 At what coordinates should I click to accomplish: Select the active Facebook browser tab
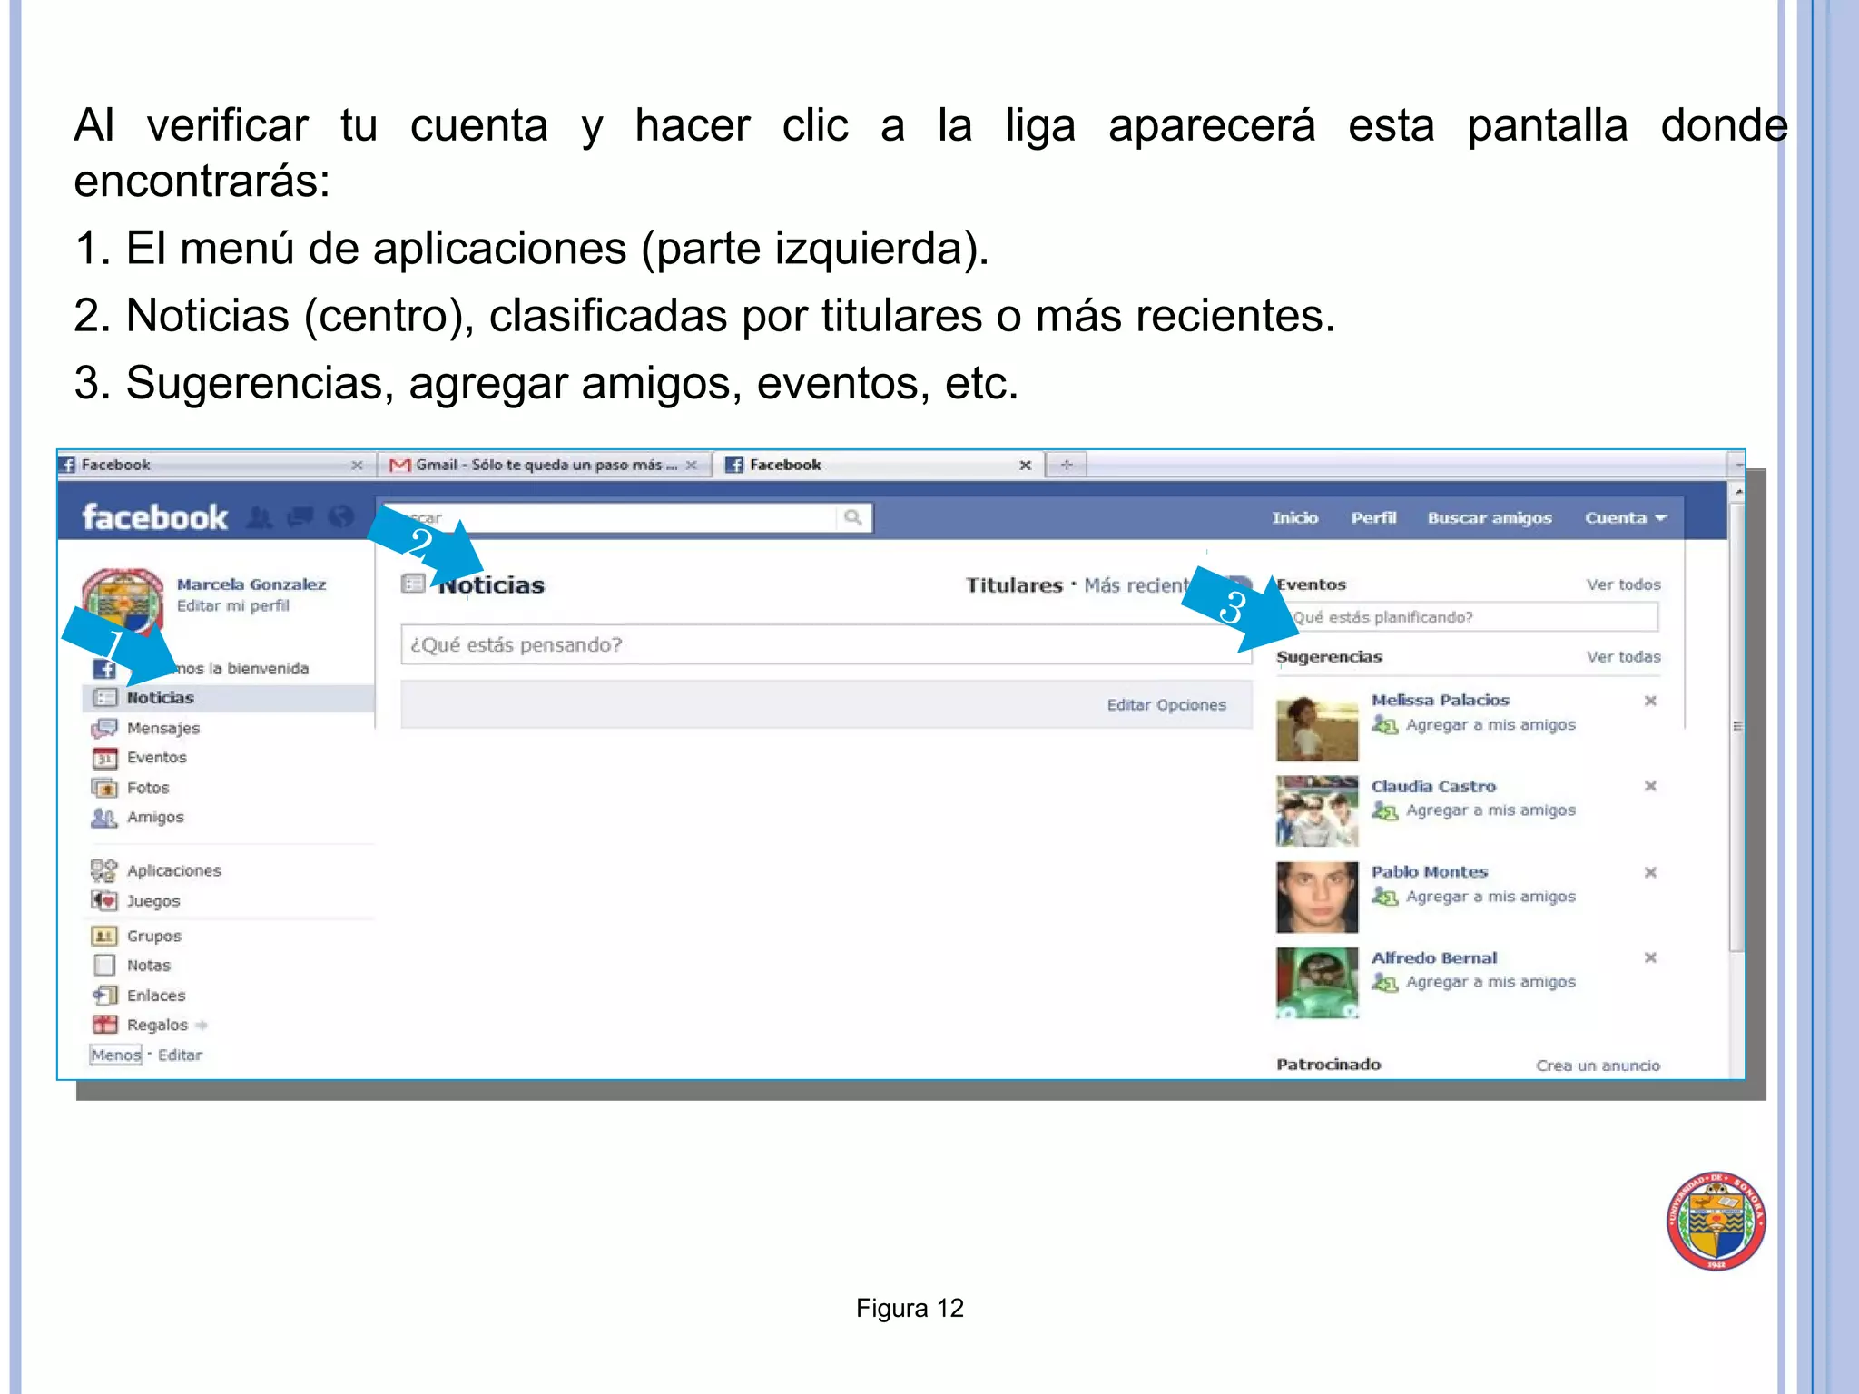point(879,465)
